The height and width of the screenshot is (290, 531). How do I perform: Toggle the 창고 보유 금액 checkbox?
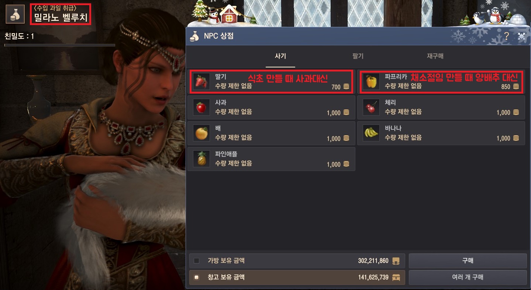[x=197, y=277]
